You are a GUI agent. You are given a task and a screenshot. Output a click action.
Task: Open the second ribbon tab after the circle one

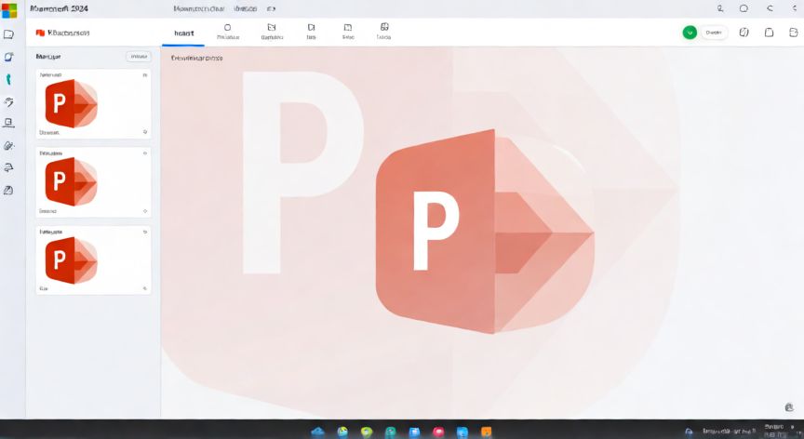(272, 32)
